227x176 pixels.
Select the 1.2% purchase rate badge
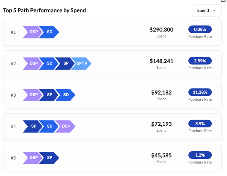200,155
